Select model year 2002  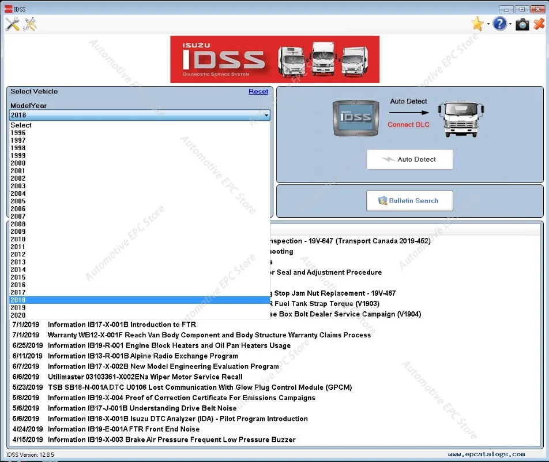[x=140, y=178]
